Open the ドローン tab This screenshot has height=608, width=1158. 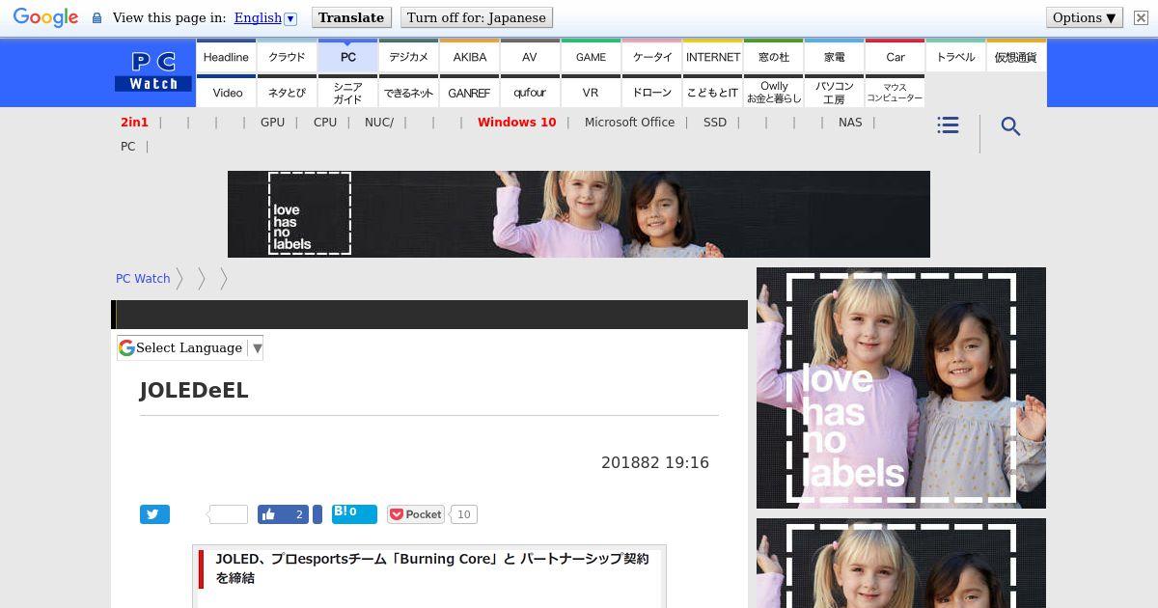[651, 92]
